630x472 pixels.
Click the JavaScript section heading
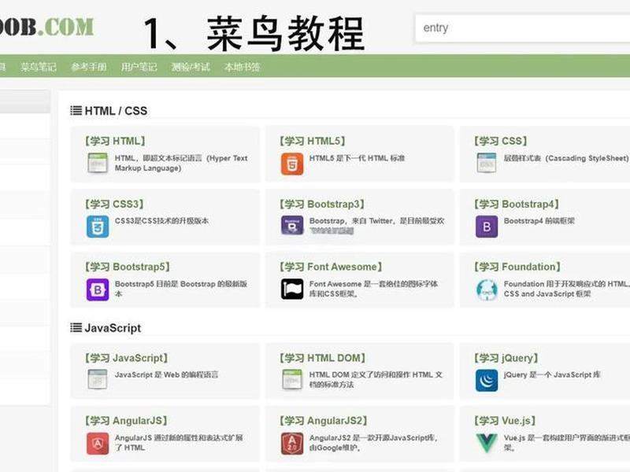113,328
